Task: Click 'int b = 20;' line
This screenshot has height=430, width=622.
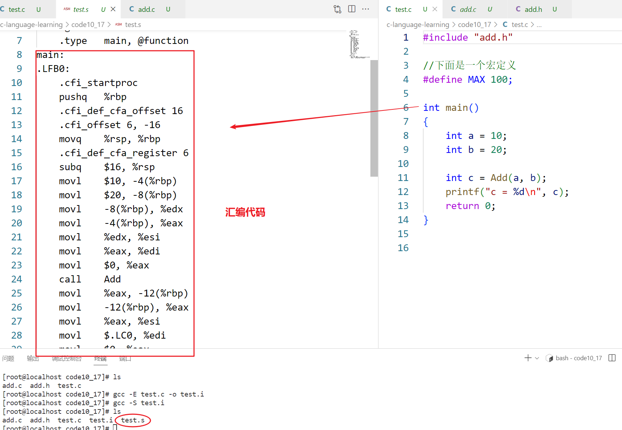Action: pos(476,150)
